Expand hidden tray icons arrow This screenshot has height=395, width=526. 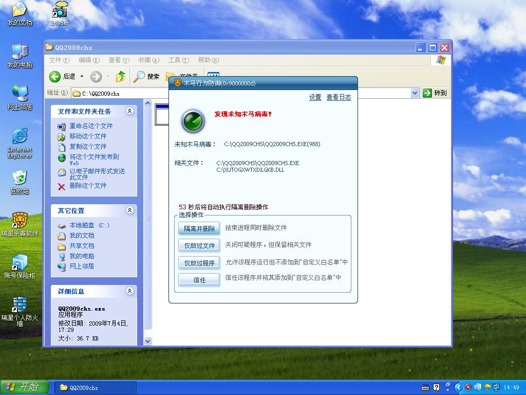pyautogui.click(x=458, y=387)
